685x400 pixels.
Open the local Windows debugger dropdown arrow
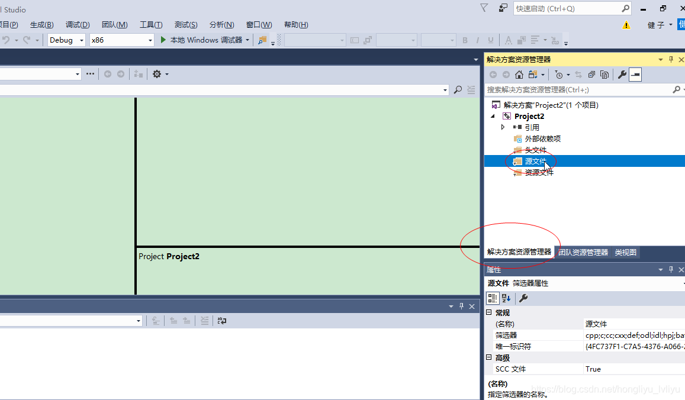click(247, 40)
